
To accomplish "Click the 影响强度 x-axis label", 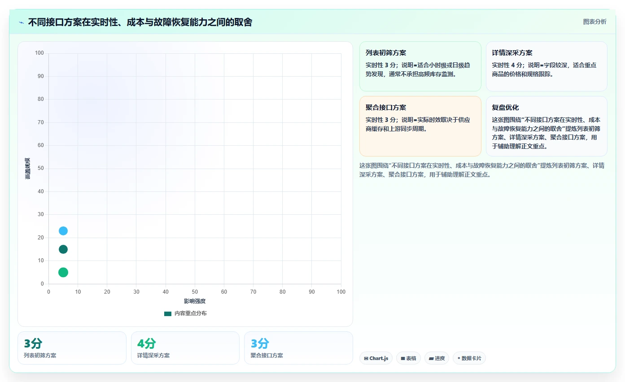I will [x=195, y=301].
